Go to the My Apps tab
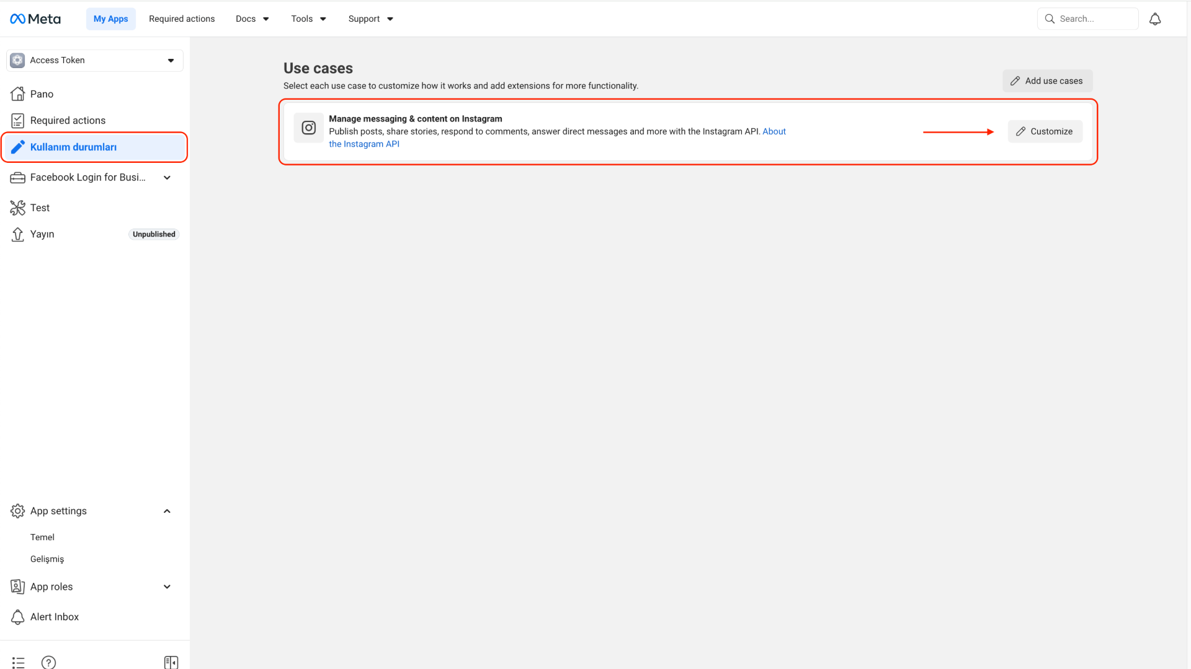 (x=111, y=19)
